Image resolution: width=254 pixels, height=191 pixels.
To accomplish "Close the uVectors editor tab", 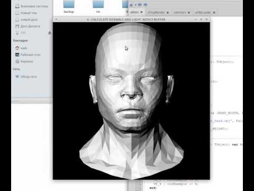I will click(x=189, y=12).
